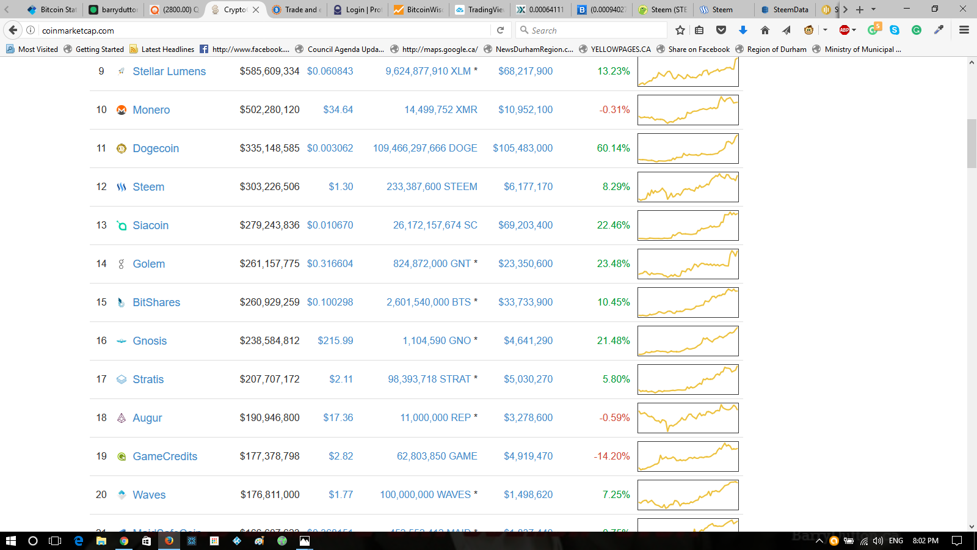The width and height of the screenshot is (977, 550).
Task: Open Task View in the taskbar
Action: point(55,541)
